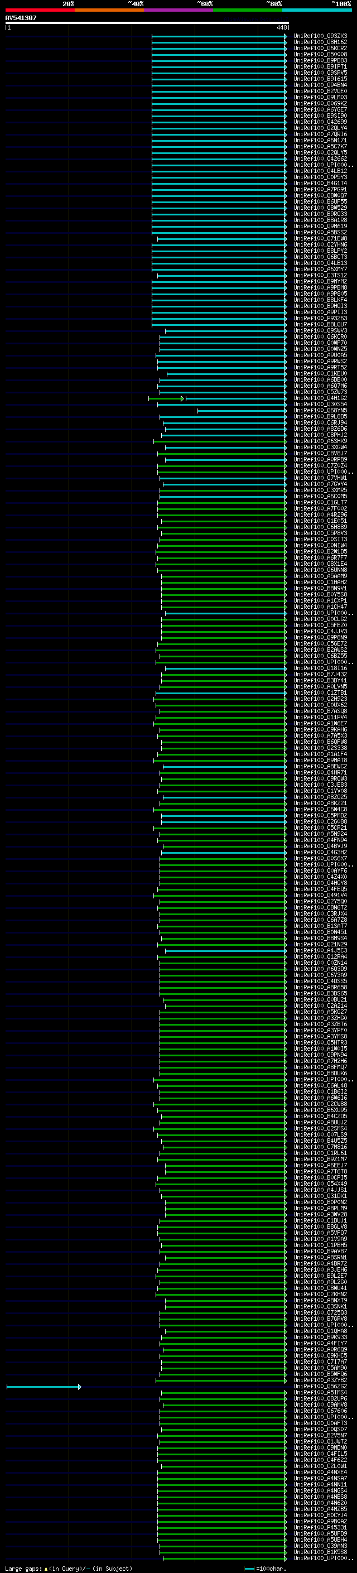The height and width of the screenshot is (1573, 357).
Task: Open hit UniRef100_Q68YN5
Action: point(320,410)
